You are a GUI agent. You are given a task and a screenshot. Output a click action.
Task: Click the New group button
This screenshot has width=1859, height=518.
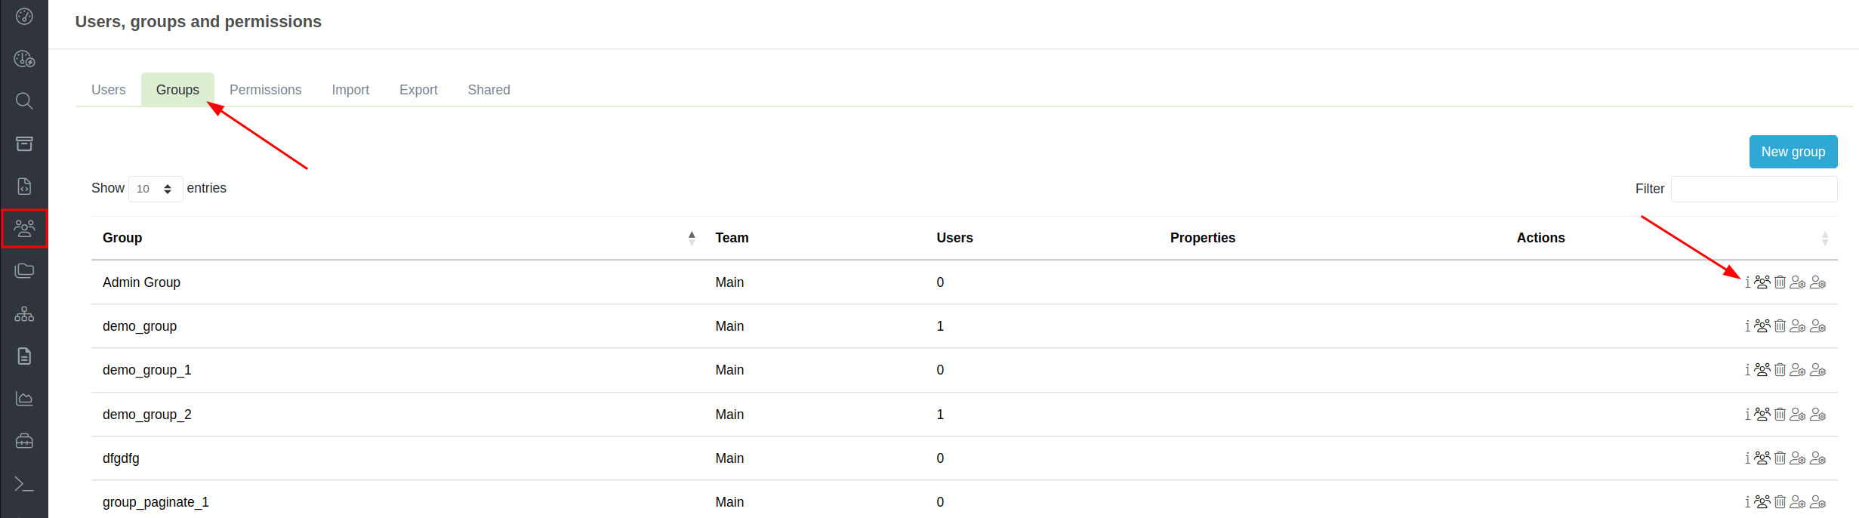pyautogui.click(x=1793, y=152)
